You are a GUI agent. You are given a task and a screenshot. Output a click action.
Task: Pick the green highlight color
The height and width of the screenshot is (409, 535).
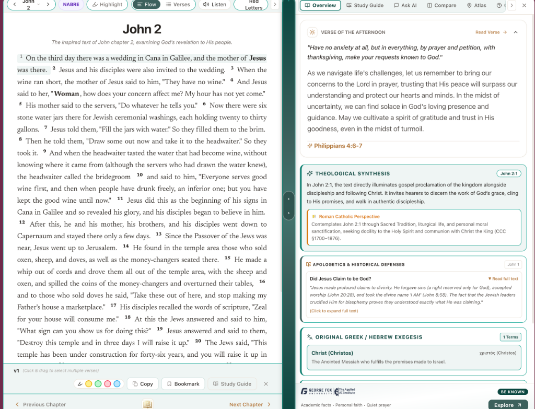98,384
